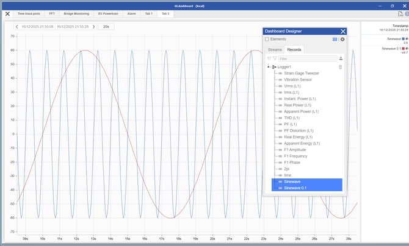The image size is (409, 246).
Task: Exit edit mode with the X left of tabs
Action: (7, 13)
